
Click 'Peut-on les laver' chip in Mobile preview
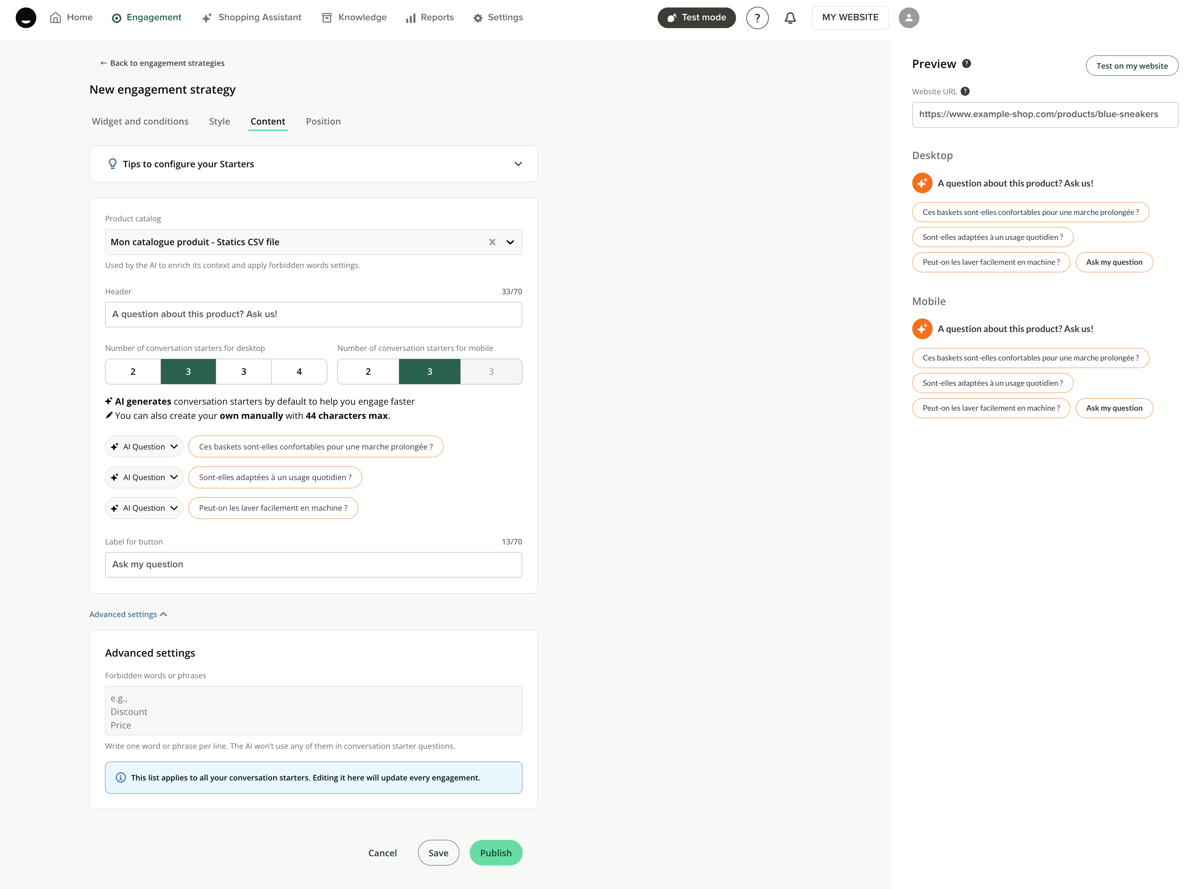[x=991, y=408]
